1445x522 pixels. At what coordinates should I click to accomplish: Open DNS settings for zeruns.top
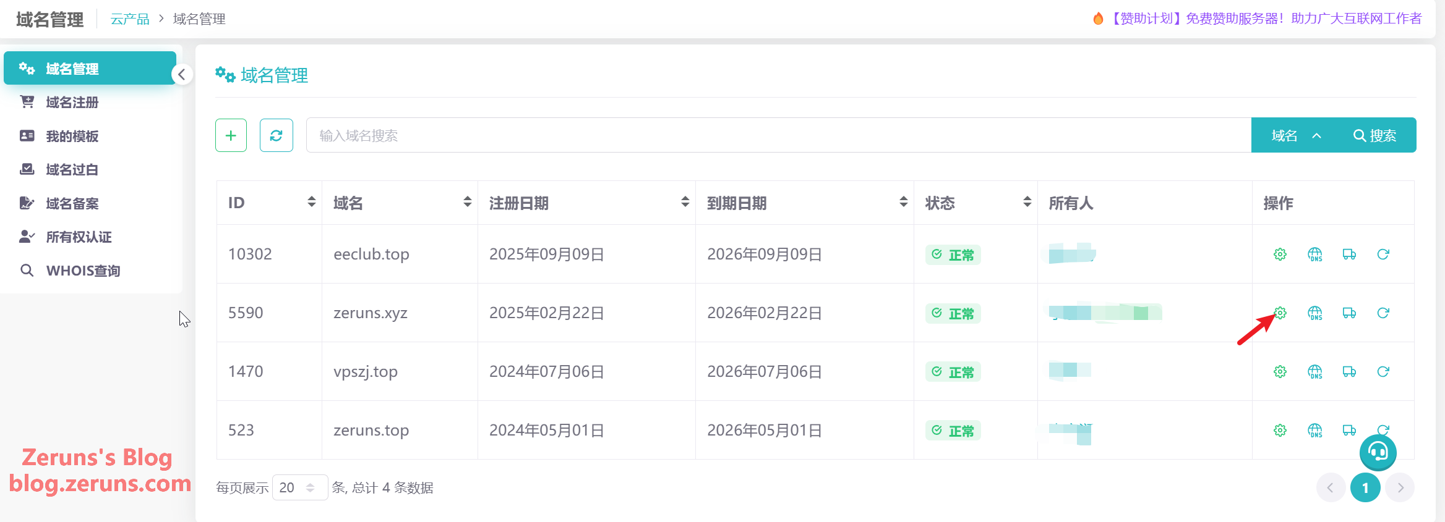point(1314,431)
